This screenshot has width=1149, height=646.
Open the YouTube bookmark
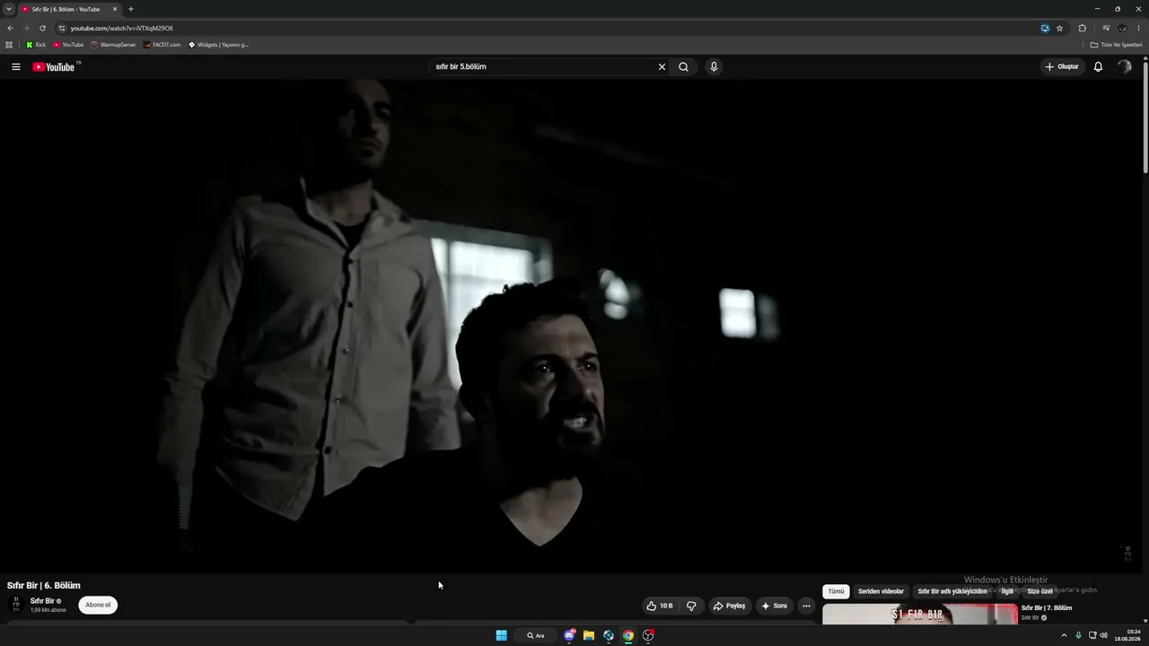(68, 45)
